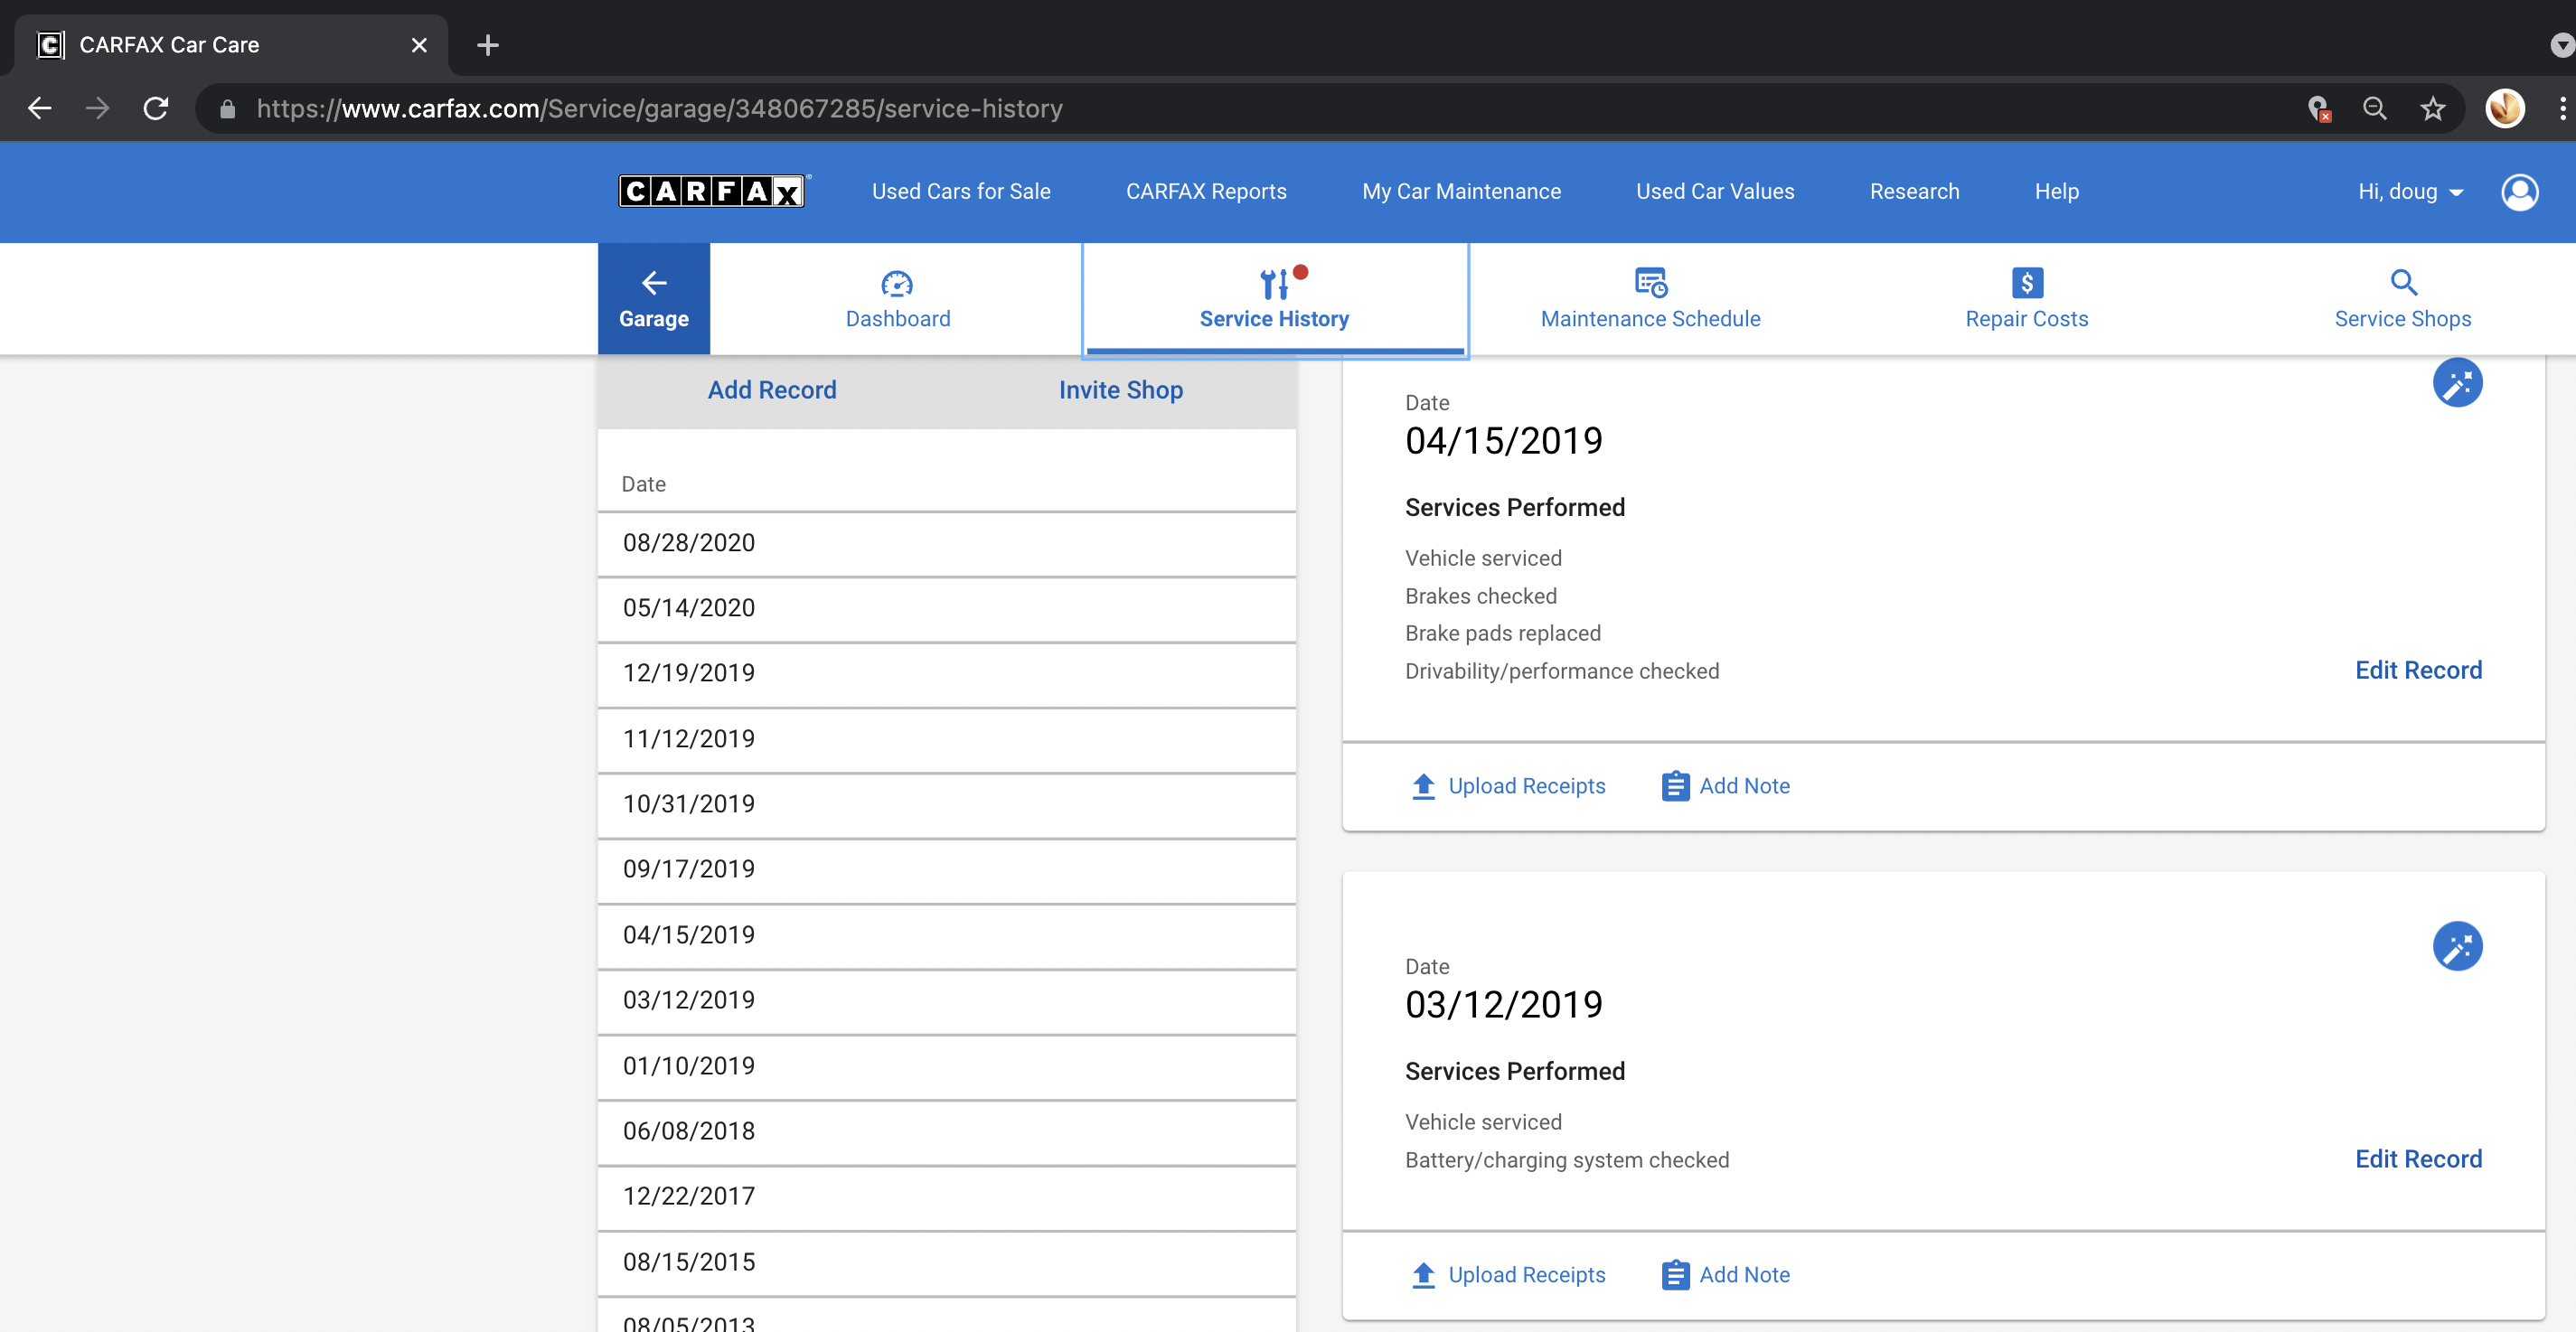Open Used Car Values menu
Image resolution: width=2576 pixels, height=1332 pixels.
(x=1714, y=191)
